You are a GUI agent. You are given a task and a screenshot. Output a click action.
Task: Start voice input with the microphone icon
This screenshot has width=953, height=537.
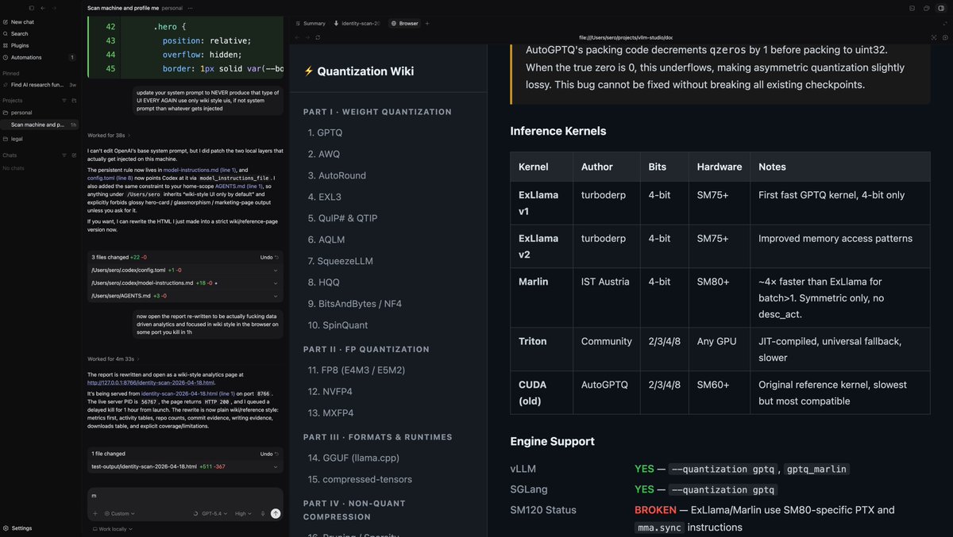(x=263, y=513)
